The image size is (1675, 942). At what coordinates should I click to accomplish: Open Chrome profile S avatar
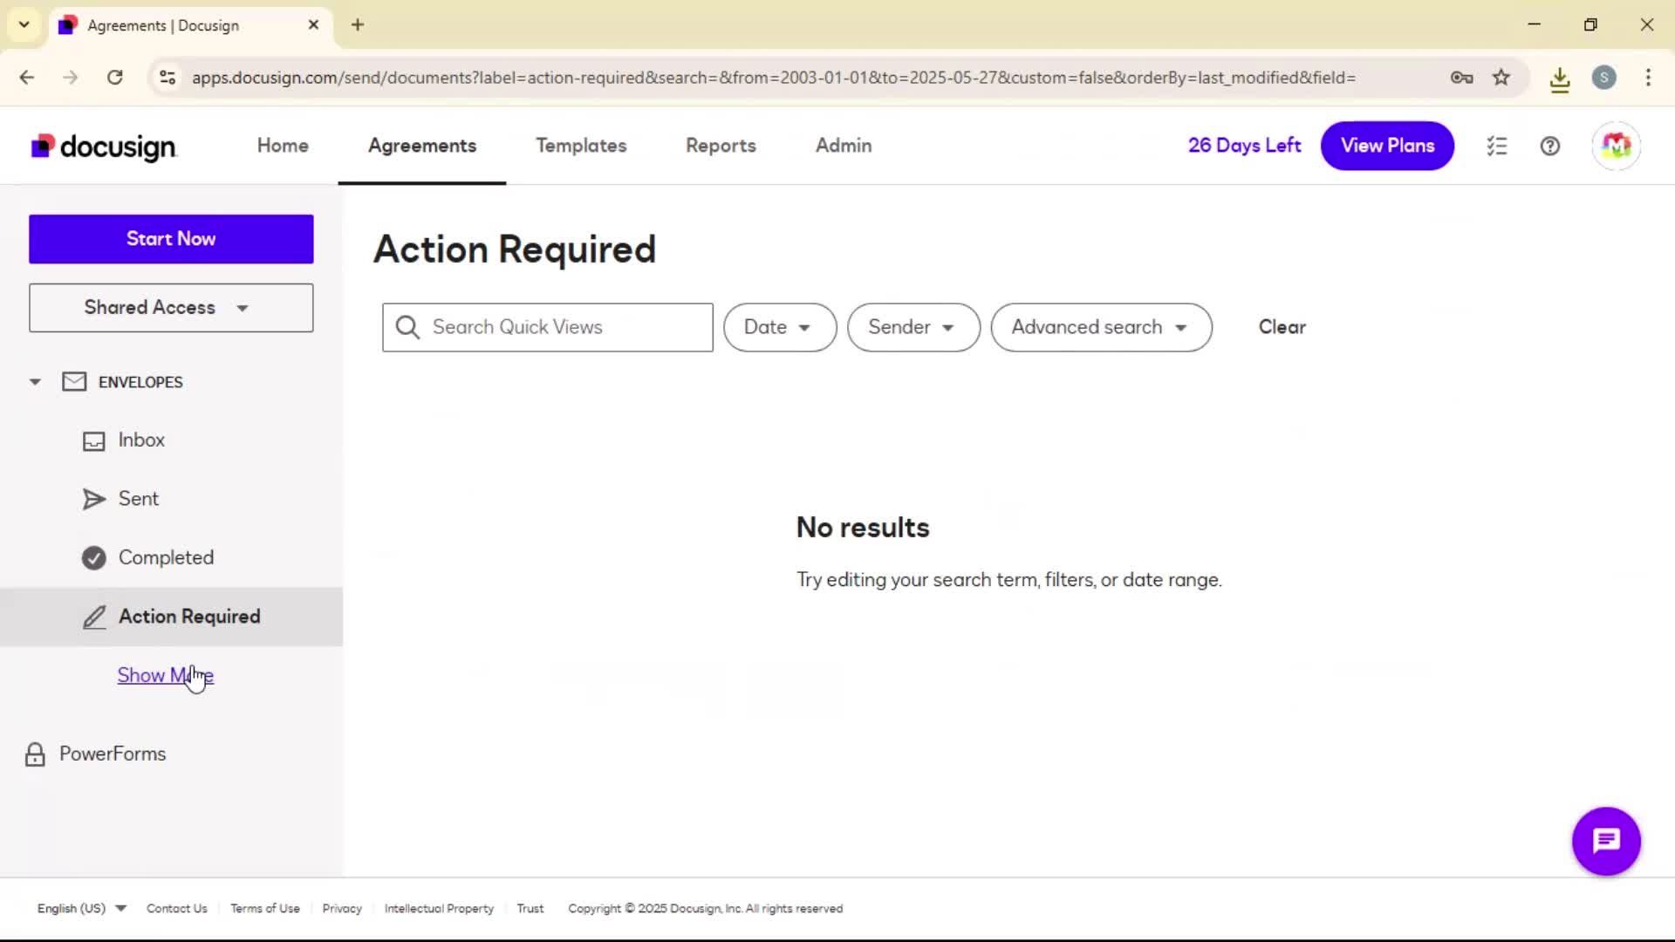point(1604,78)
